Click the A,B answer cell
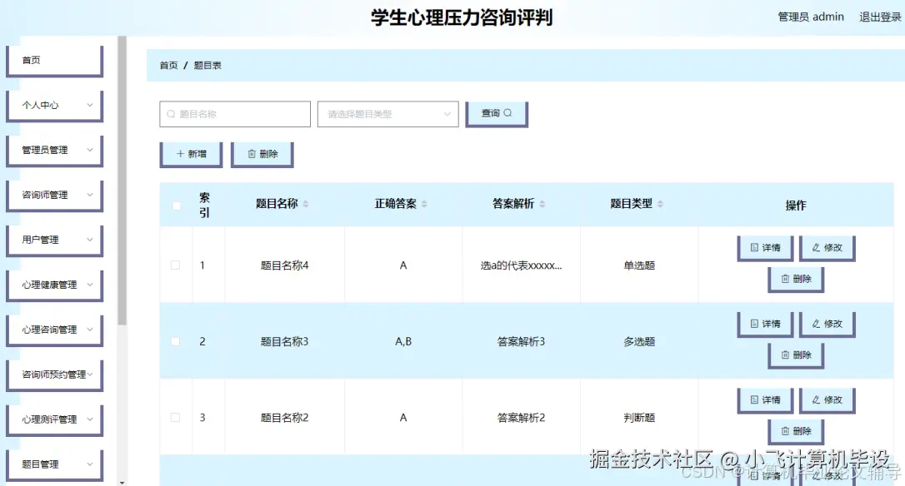Image resolution: width=905 pixels, height=486 pixels. [403, 341]
